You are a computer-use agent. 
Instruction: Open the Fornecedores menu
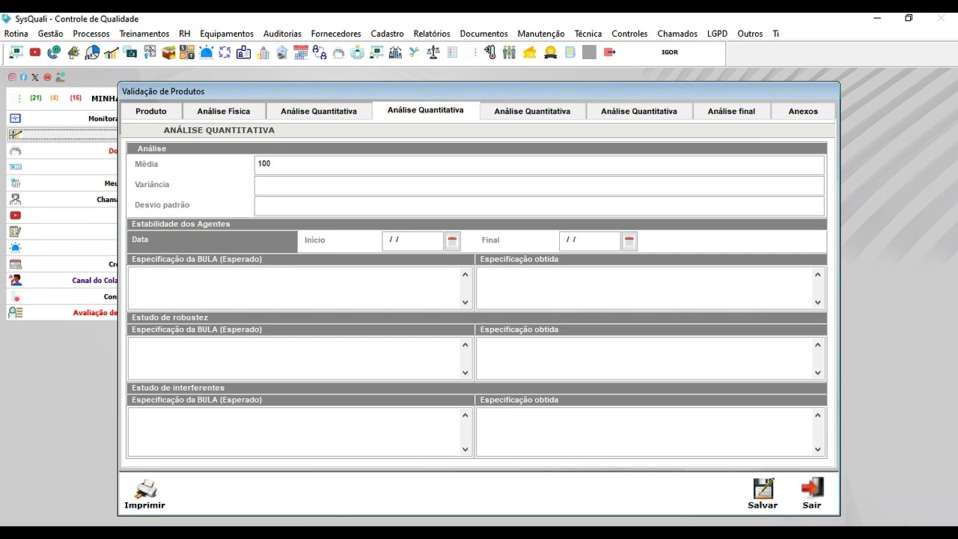tap(336, 34)
